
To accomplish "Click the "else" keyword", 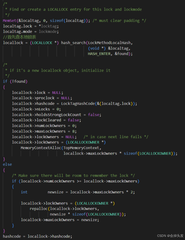I will coord(7,164).
